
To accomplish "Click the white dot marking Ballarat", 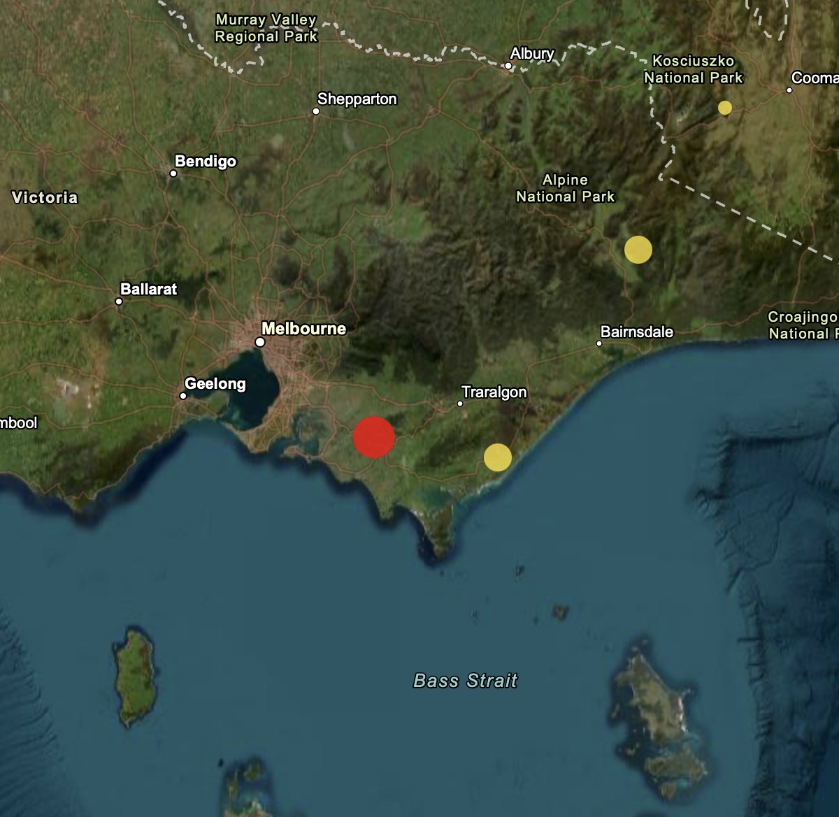I will pyautogui.click(x=119, y=301).
